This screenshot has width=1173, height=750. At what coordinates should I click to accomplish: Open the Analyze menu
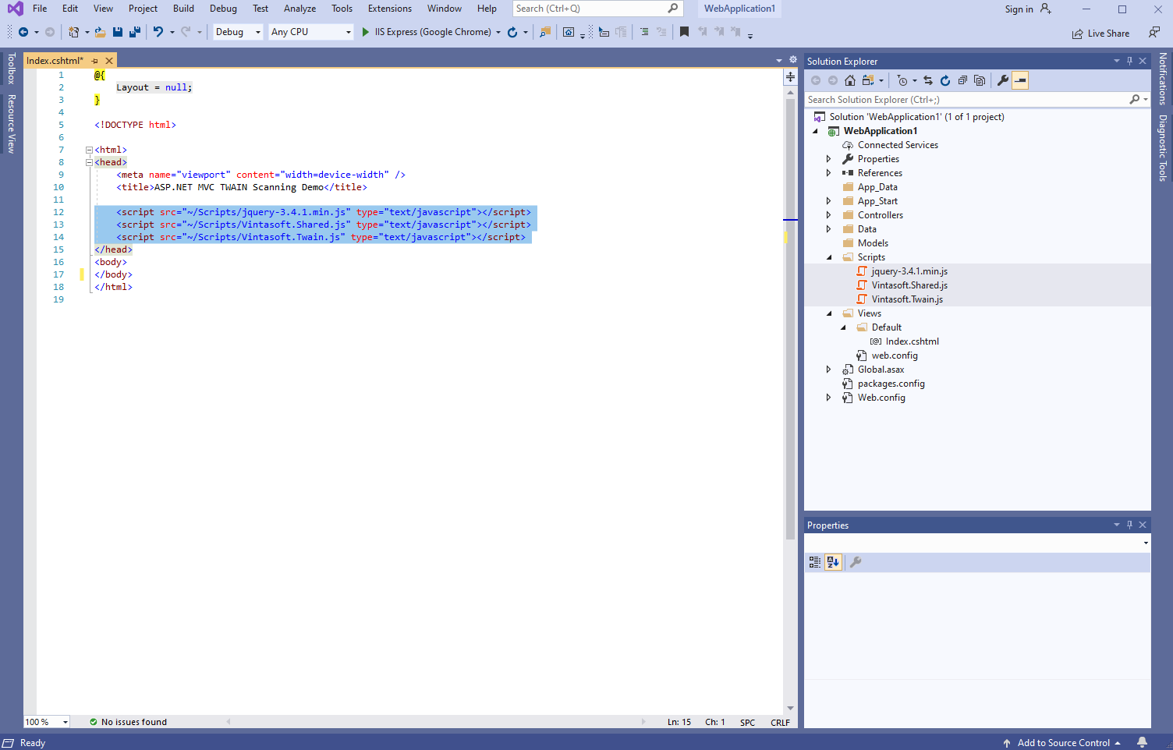(x=300, y=9)
